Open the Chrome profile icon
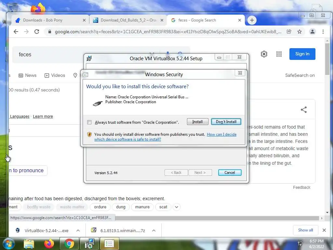 313,32
